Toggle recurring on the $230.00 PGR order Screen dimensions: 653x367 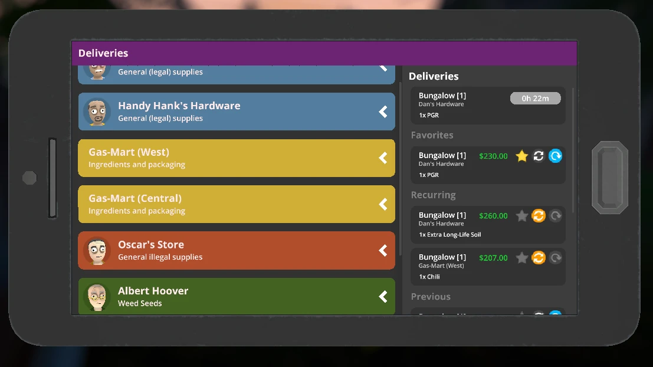tap(539, 156)
